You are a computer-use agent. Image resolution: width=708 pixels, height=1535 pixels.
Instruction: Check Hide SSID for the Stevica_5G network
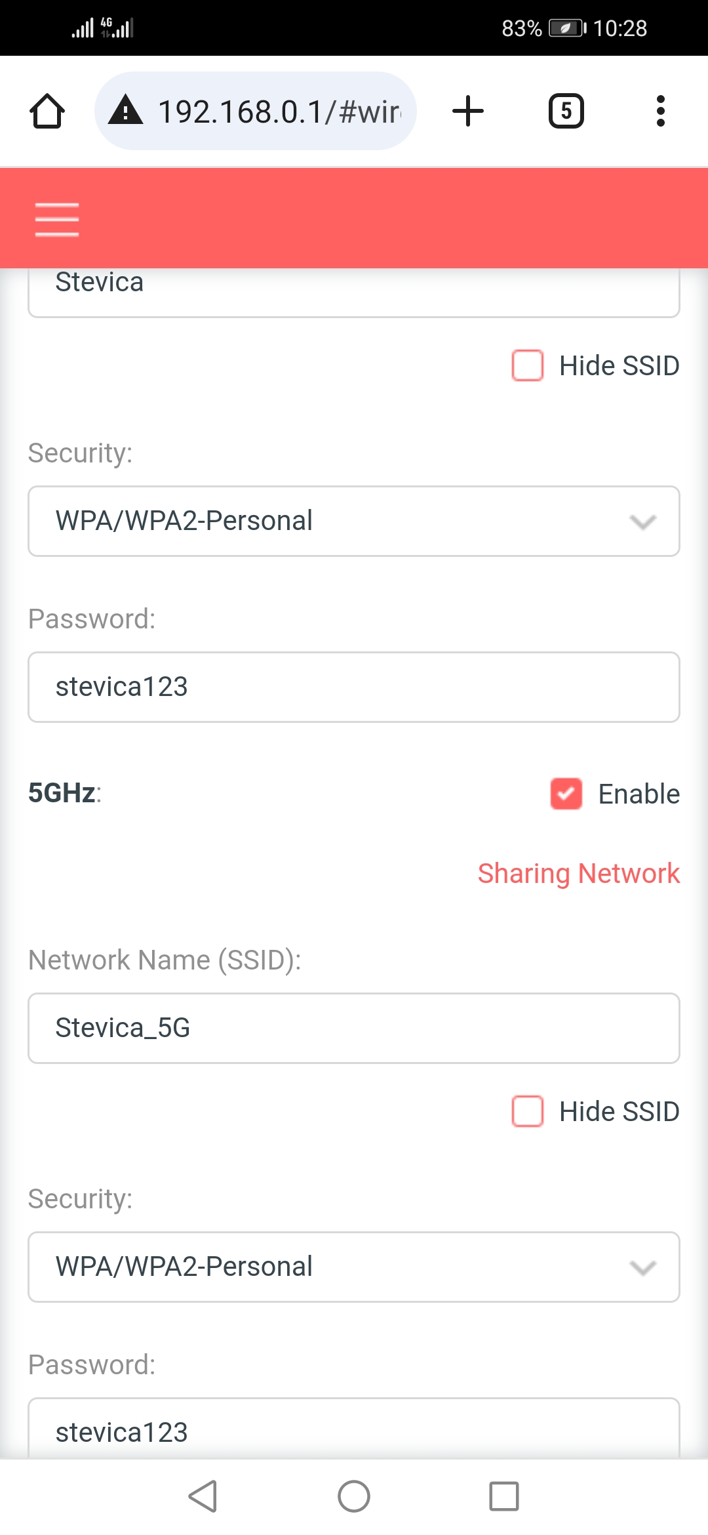(x=528, y=1111)
